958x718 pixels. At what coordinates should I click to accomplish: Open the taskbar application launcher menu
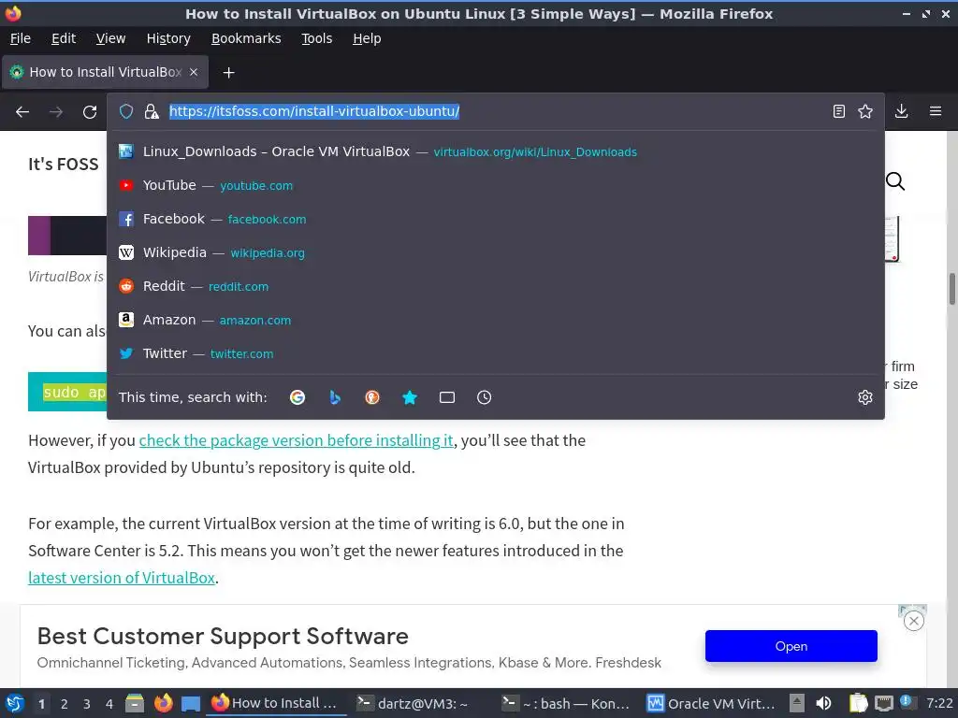(15, 703)
